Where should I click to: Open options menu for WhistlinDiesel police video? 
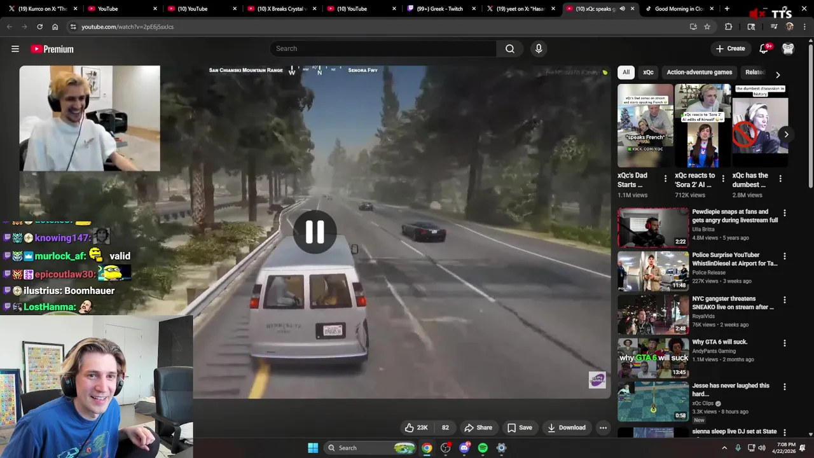coord(784,256)
